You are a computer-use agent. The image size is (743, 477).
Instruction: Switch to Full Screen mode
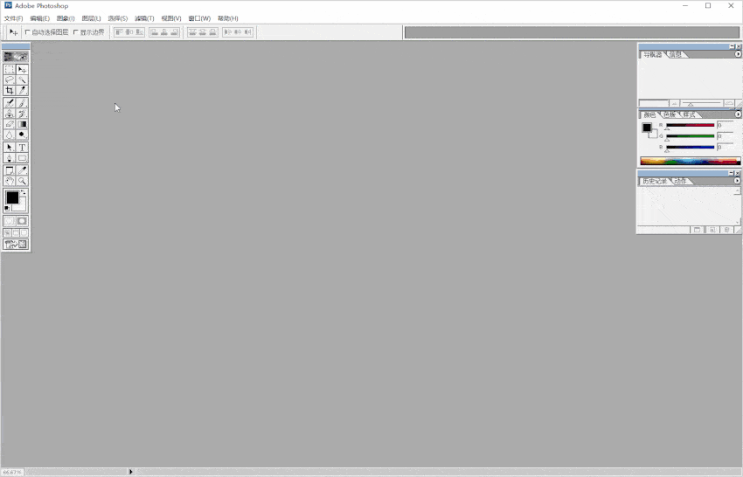[x=24, y=233]
